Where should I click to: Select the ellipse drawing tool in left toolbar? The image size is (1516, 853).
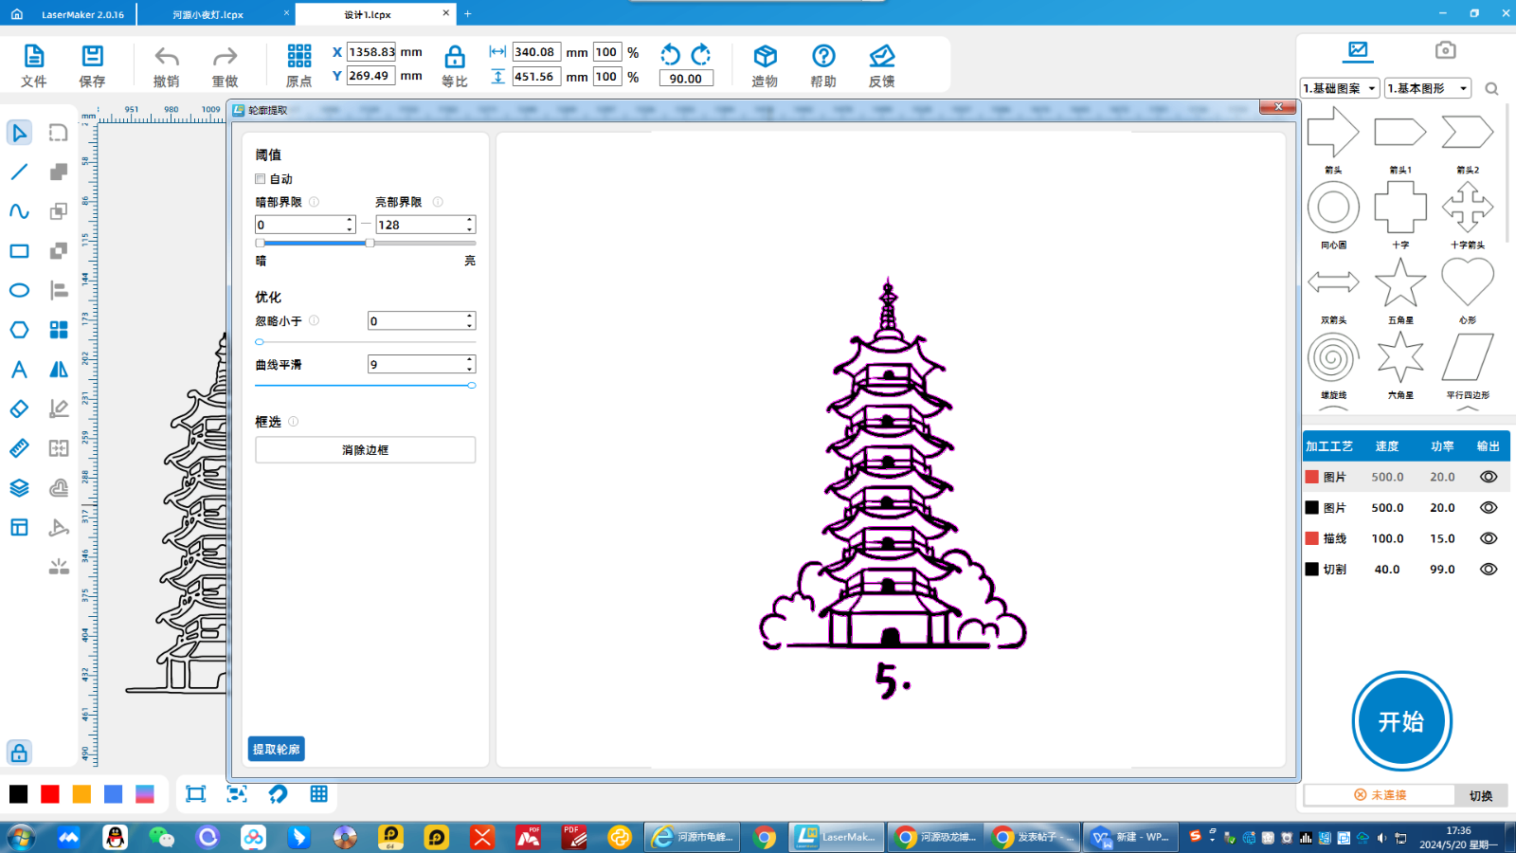(19, 290)
